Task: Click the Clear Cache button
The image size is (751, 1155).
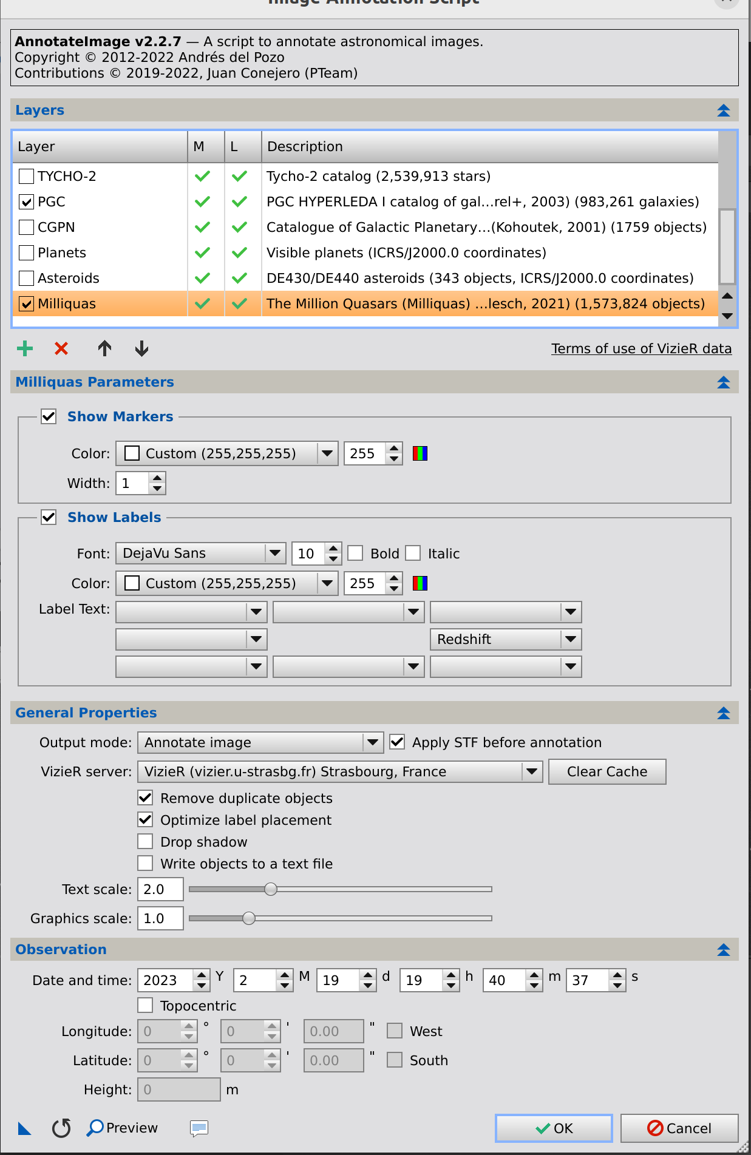Action: coord(607,771)
